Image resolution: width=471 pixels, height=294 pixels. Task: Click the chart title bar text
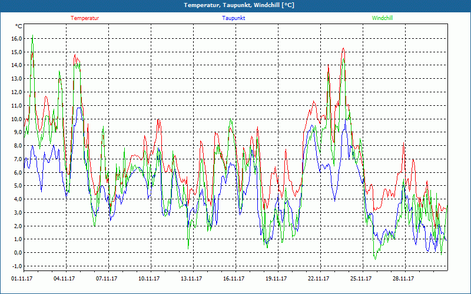click(x=239, y=5)
